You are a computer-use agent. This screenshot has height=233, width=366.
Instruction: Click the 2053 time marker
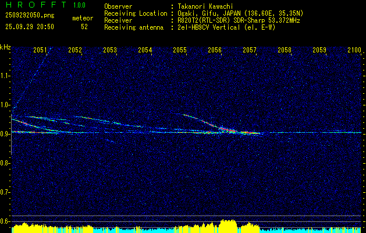tap(110, 50)
